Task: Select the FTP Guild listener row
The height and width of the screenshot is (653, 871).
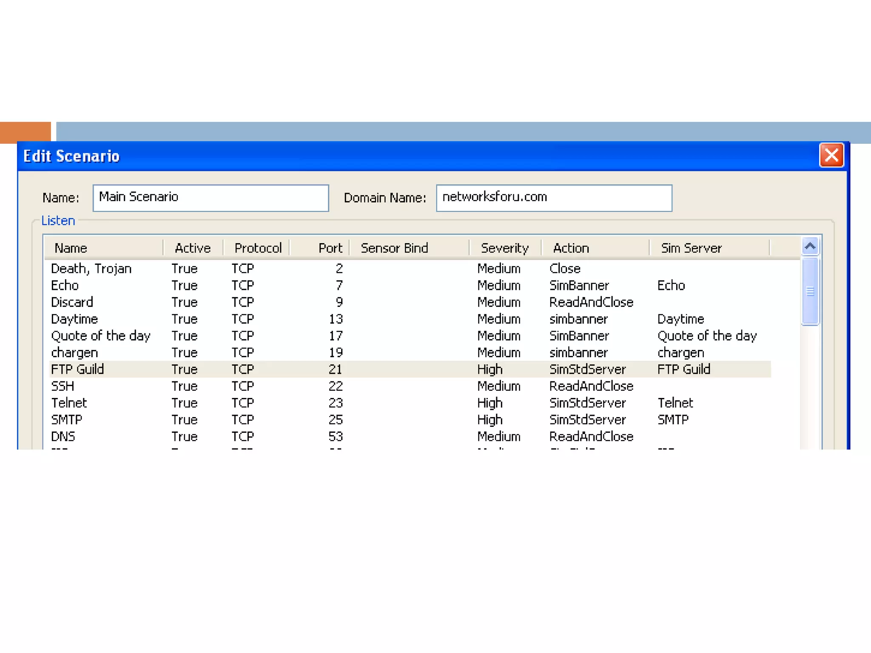Action: point(77,369)
